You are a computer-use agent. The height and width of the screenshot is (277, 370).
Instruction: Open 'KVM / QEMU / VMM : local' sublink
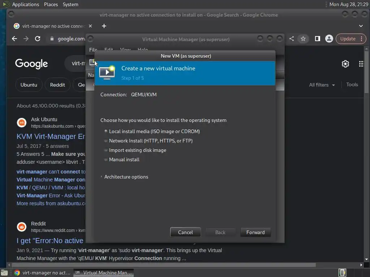[51, 188]
